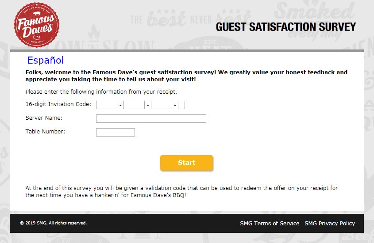Click the 16-digit Invitation Code label
374x243 pixels.
point(58,104)
